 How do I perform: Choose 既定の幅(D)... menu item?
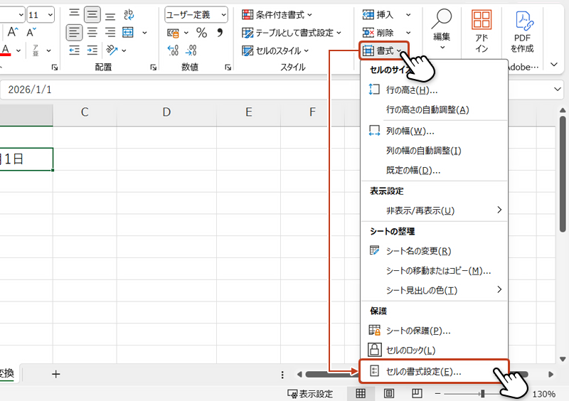click(434, 170)
